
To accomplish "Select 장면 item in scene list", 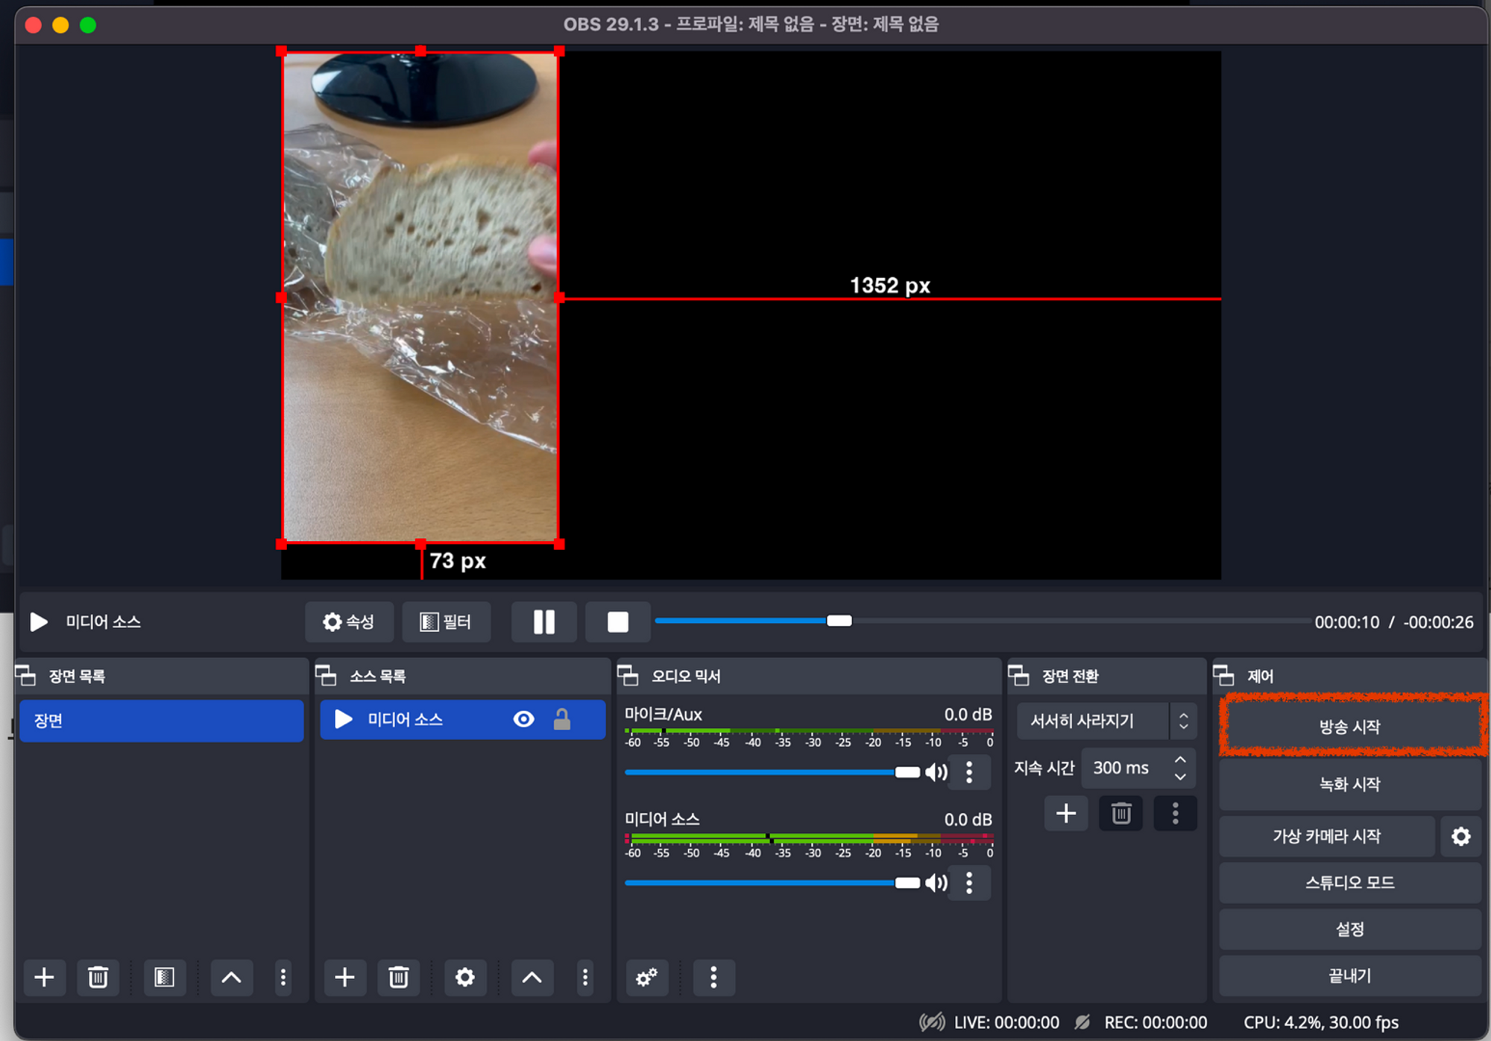I will [161, 721].
